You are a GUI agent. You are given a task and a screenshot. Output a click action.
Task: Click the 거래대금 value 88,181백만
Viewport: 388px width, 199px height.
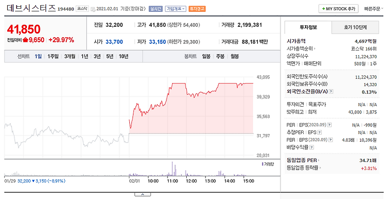pyautogui.click(x=255, y=42)
